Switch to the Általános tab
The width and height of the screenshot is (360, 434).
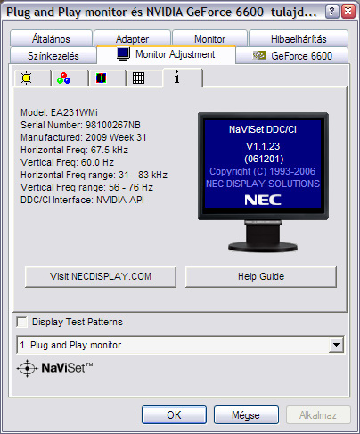tap(51, 38)
